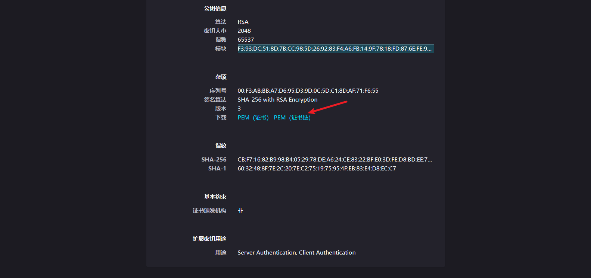Image resolution: width=591 pixels, height=278 pixels.
Task: Expand the truncated 模块 modulus value
Action: pos(335,49)
